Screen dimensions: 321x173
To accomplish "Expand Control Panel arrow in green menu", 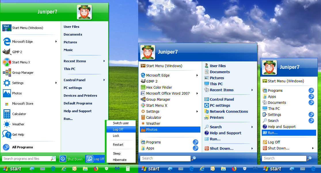I will [x=104, y=80].
